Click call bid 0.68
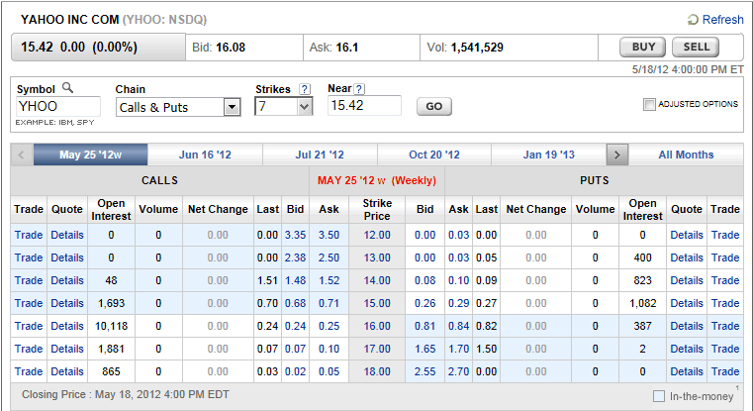The width and height of the screenshot is (753, 411). (x=295, y=303)
